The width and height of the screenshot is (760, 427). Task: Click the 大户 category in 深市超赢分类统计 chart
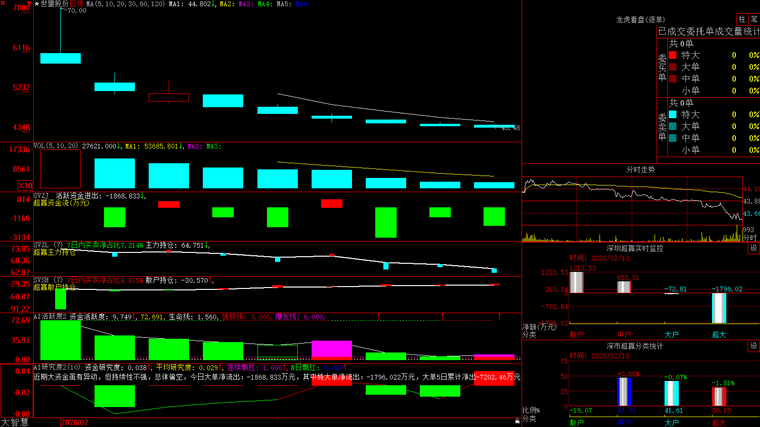point(672,422)
